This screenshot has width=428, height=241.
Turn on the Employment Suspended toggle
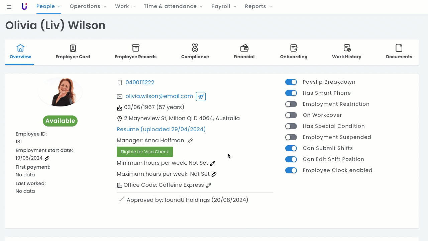(x=291, y=137)
